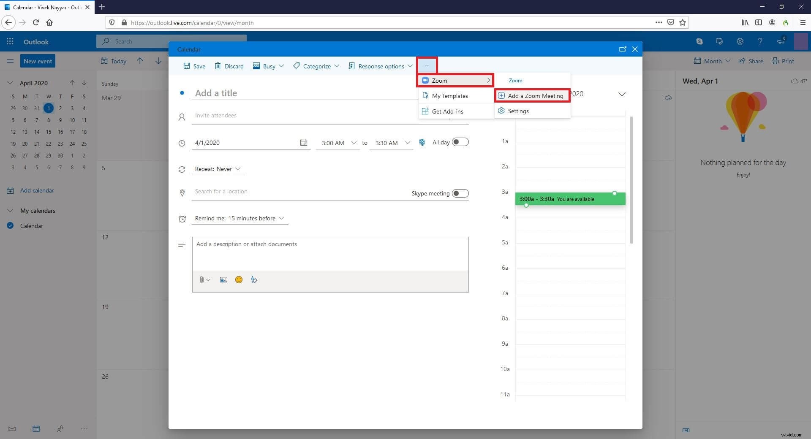Open the app launcher grid
The width and height of the screenshot is (811, 439).
(10, 41)
